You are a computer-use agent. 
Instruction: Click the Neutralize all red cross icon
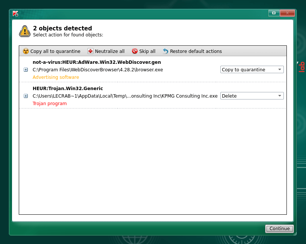point(90,51)
